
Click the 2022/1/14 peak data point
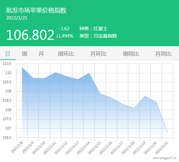tap(89, 73)
